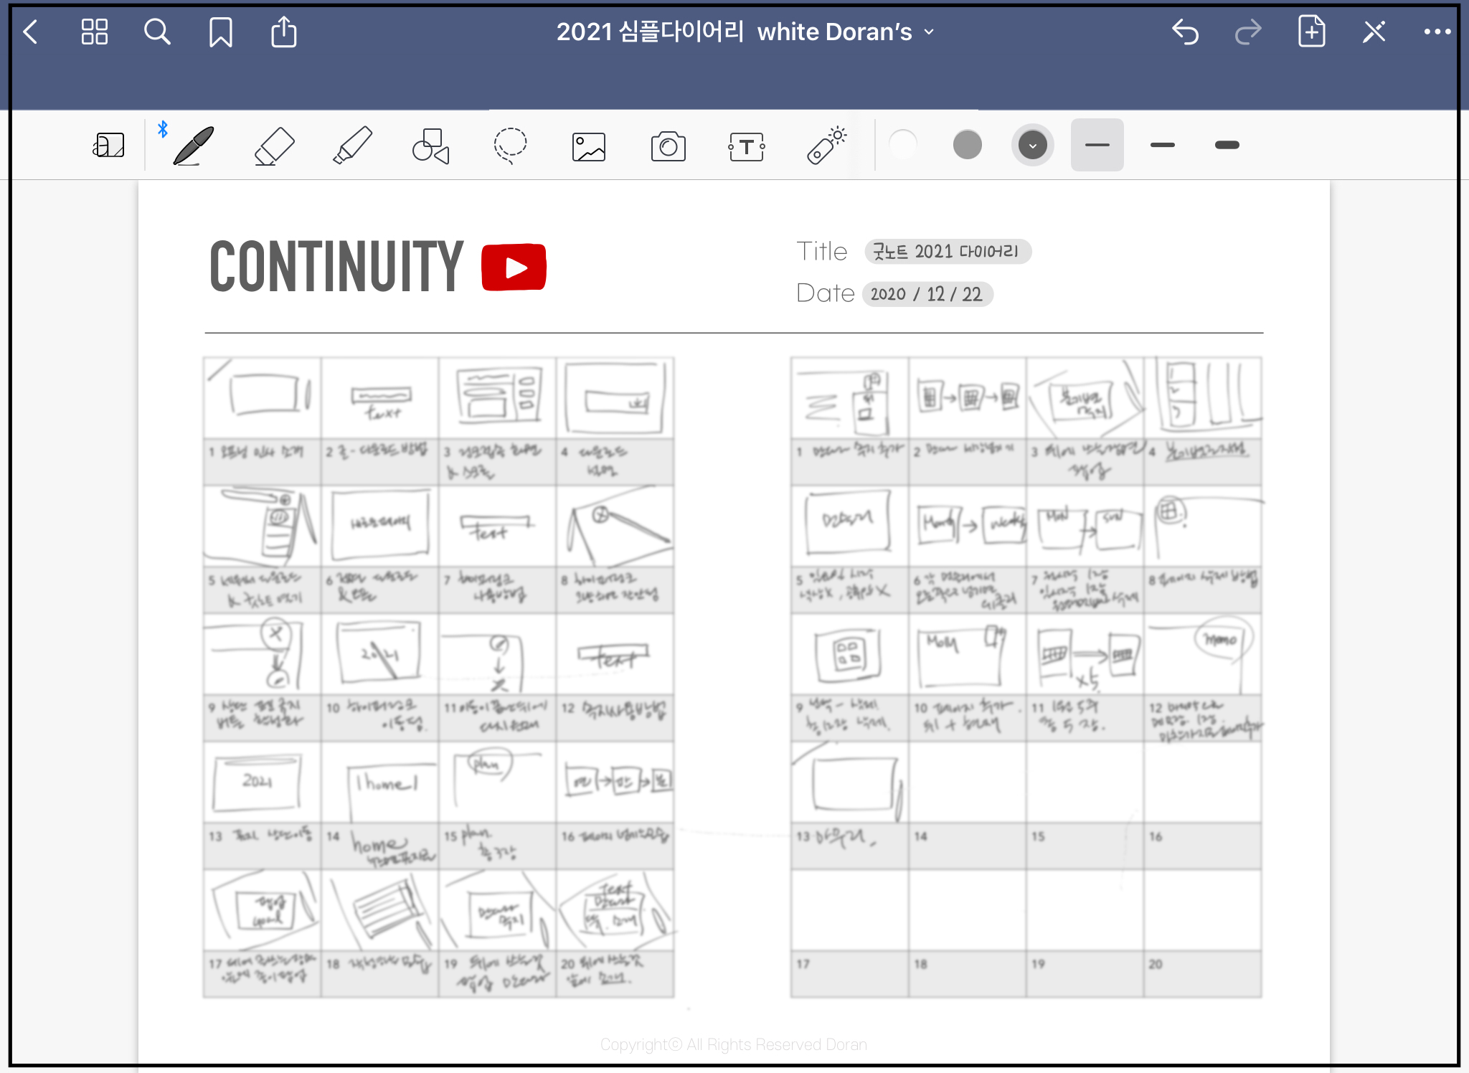Select the Pen tool
The height and width of the screenshot is (1073, 1469).
coord(194,146)
